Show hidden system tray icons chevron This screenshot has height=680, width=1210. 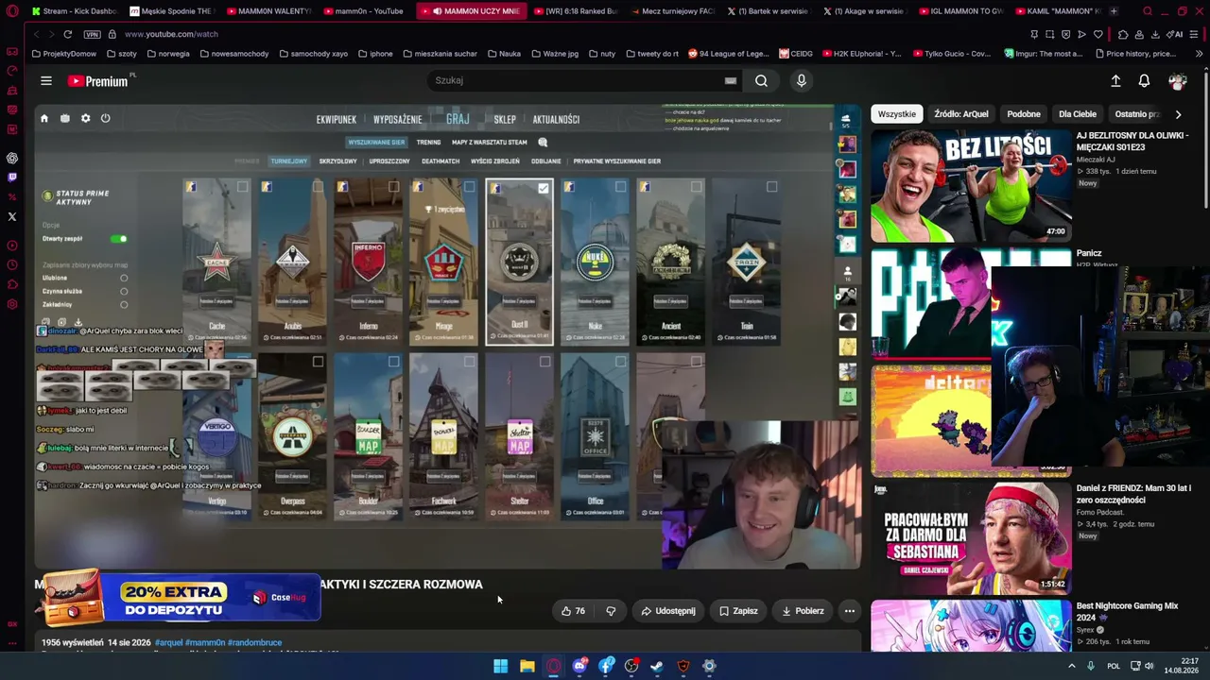1071,666
